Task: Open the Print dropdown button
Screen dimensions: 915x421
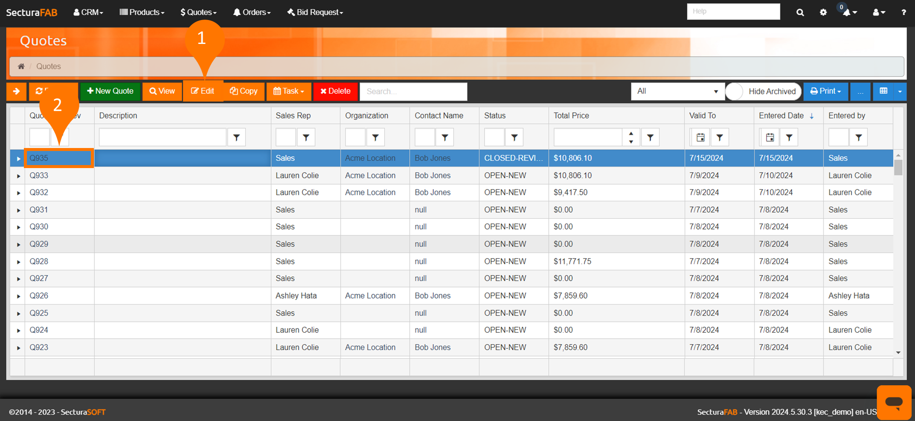Action: (825, 91)
